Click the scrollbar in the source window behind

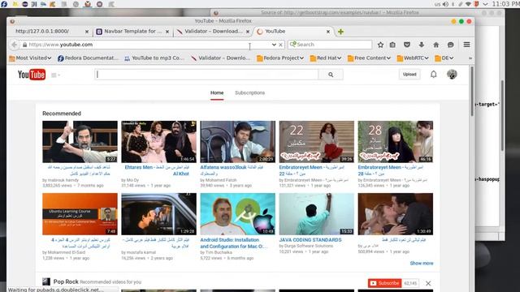click(502, 116)
